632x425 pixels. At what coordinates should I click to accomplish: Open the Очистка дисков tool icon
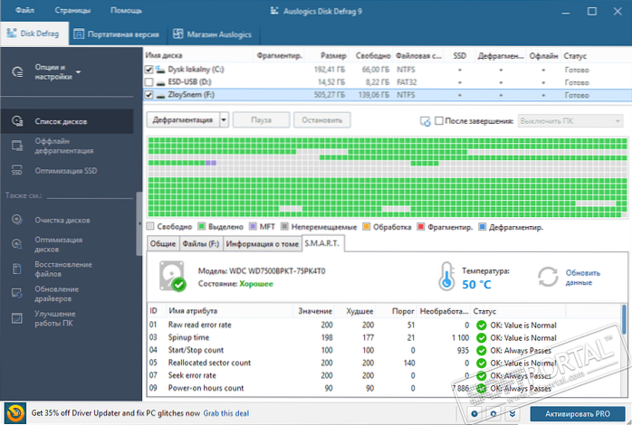point(16,220)
